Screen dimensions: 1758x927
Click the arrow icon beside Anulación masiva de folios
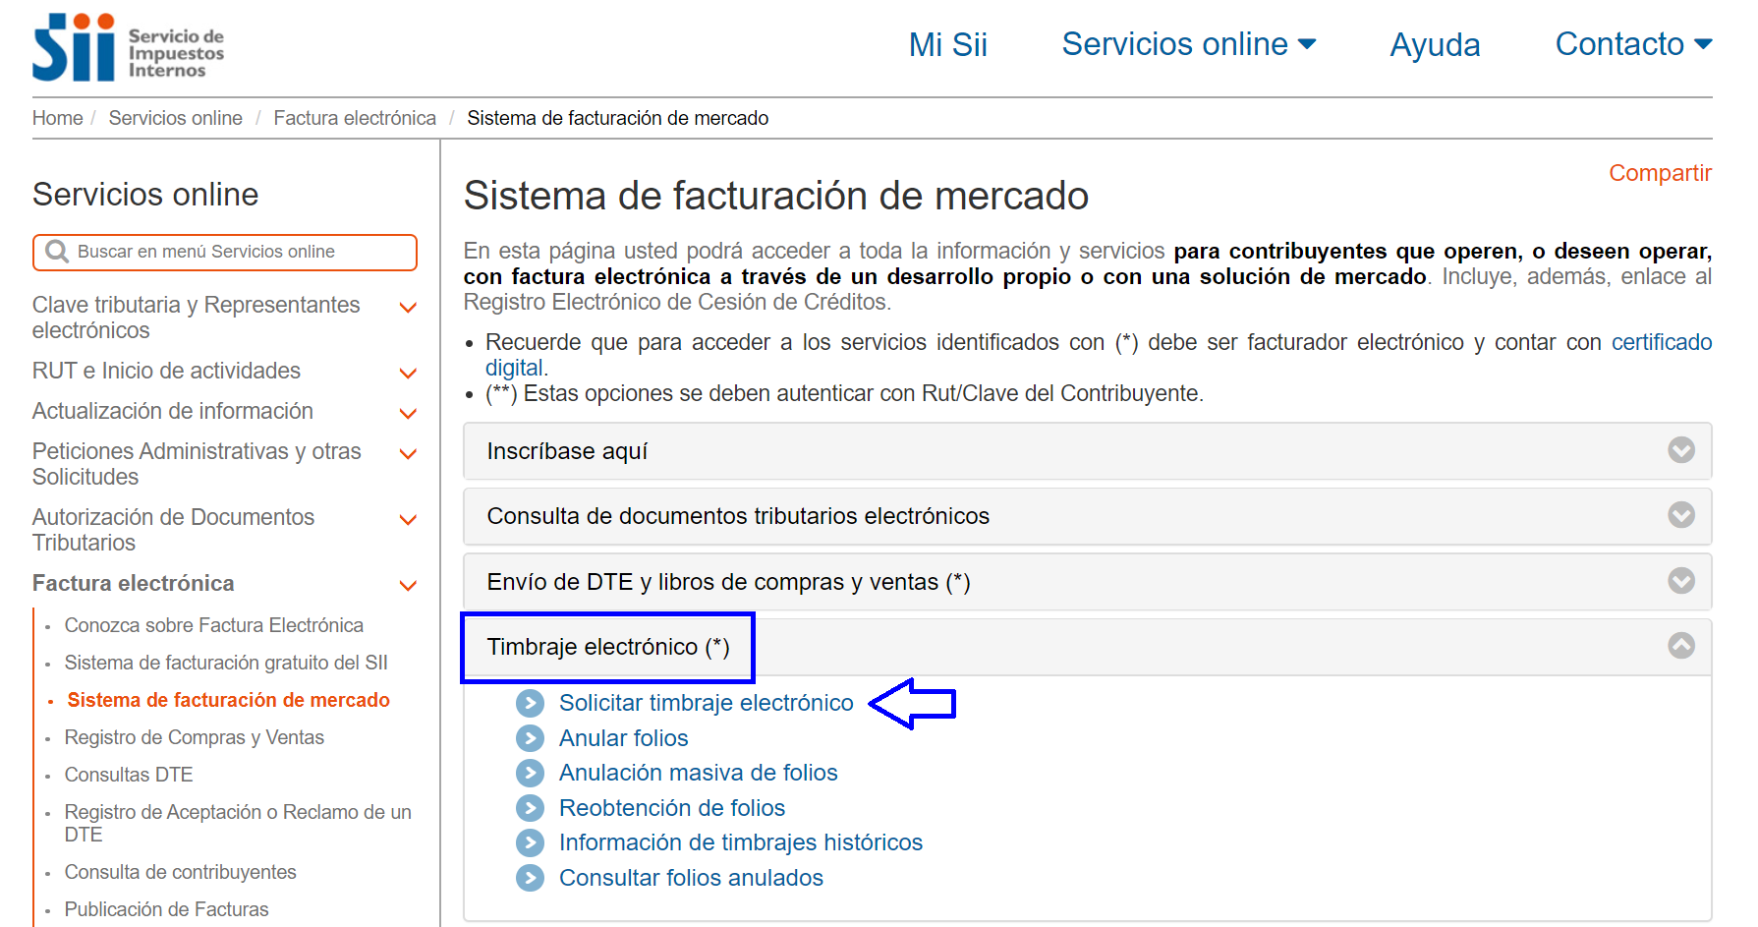530,774
